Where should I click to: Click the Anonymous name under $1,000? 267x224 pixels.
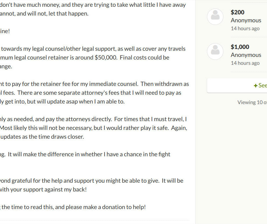(246, 55)
